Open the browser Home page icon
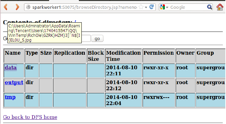 click(220, 7)
